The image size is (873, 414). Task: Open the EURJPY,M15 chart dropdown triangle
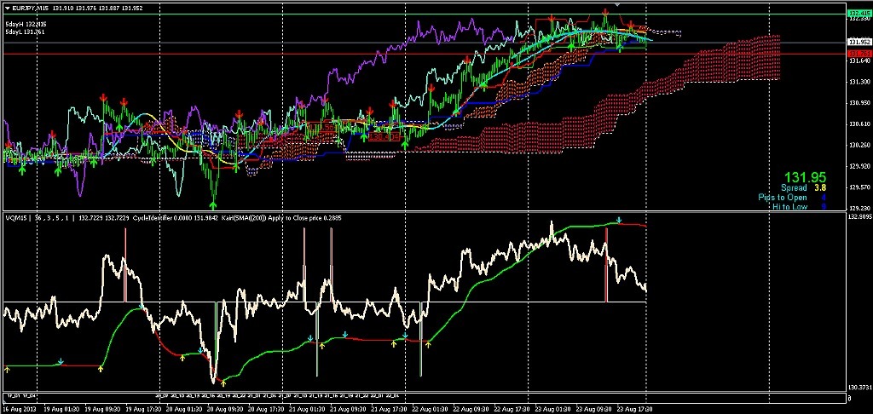point(7,7)
